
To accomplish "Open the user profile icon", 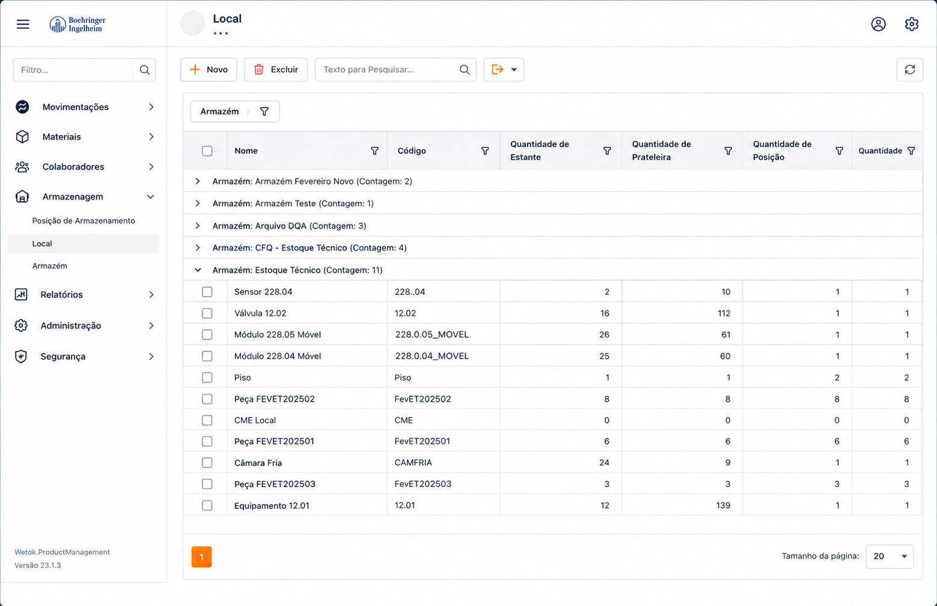I will point(878,24).
